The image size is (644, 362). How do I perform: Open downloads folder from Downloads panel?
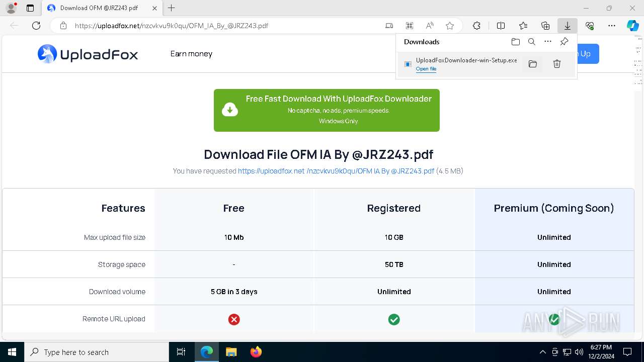(x=515, y=42)
